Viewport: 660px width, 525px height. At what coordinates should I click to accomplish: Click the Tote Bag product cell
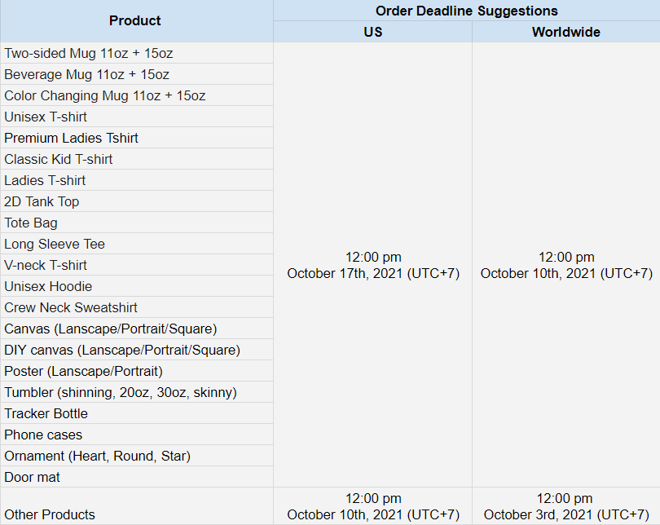pos(31,223)
